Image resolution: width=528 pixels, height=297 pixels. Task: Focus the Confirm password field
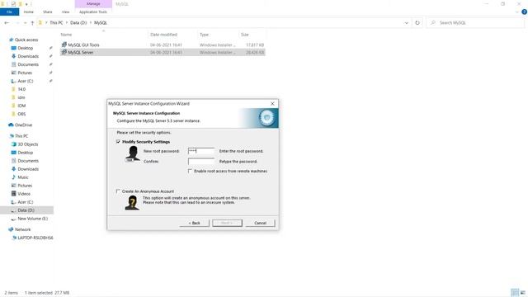201,162
